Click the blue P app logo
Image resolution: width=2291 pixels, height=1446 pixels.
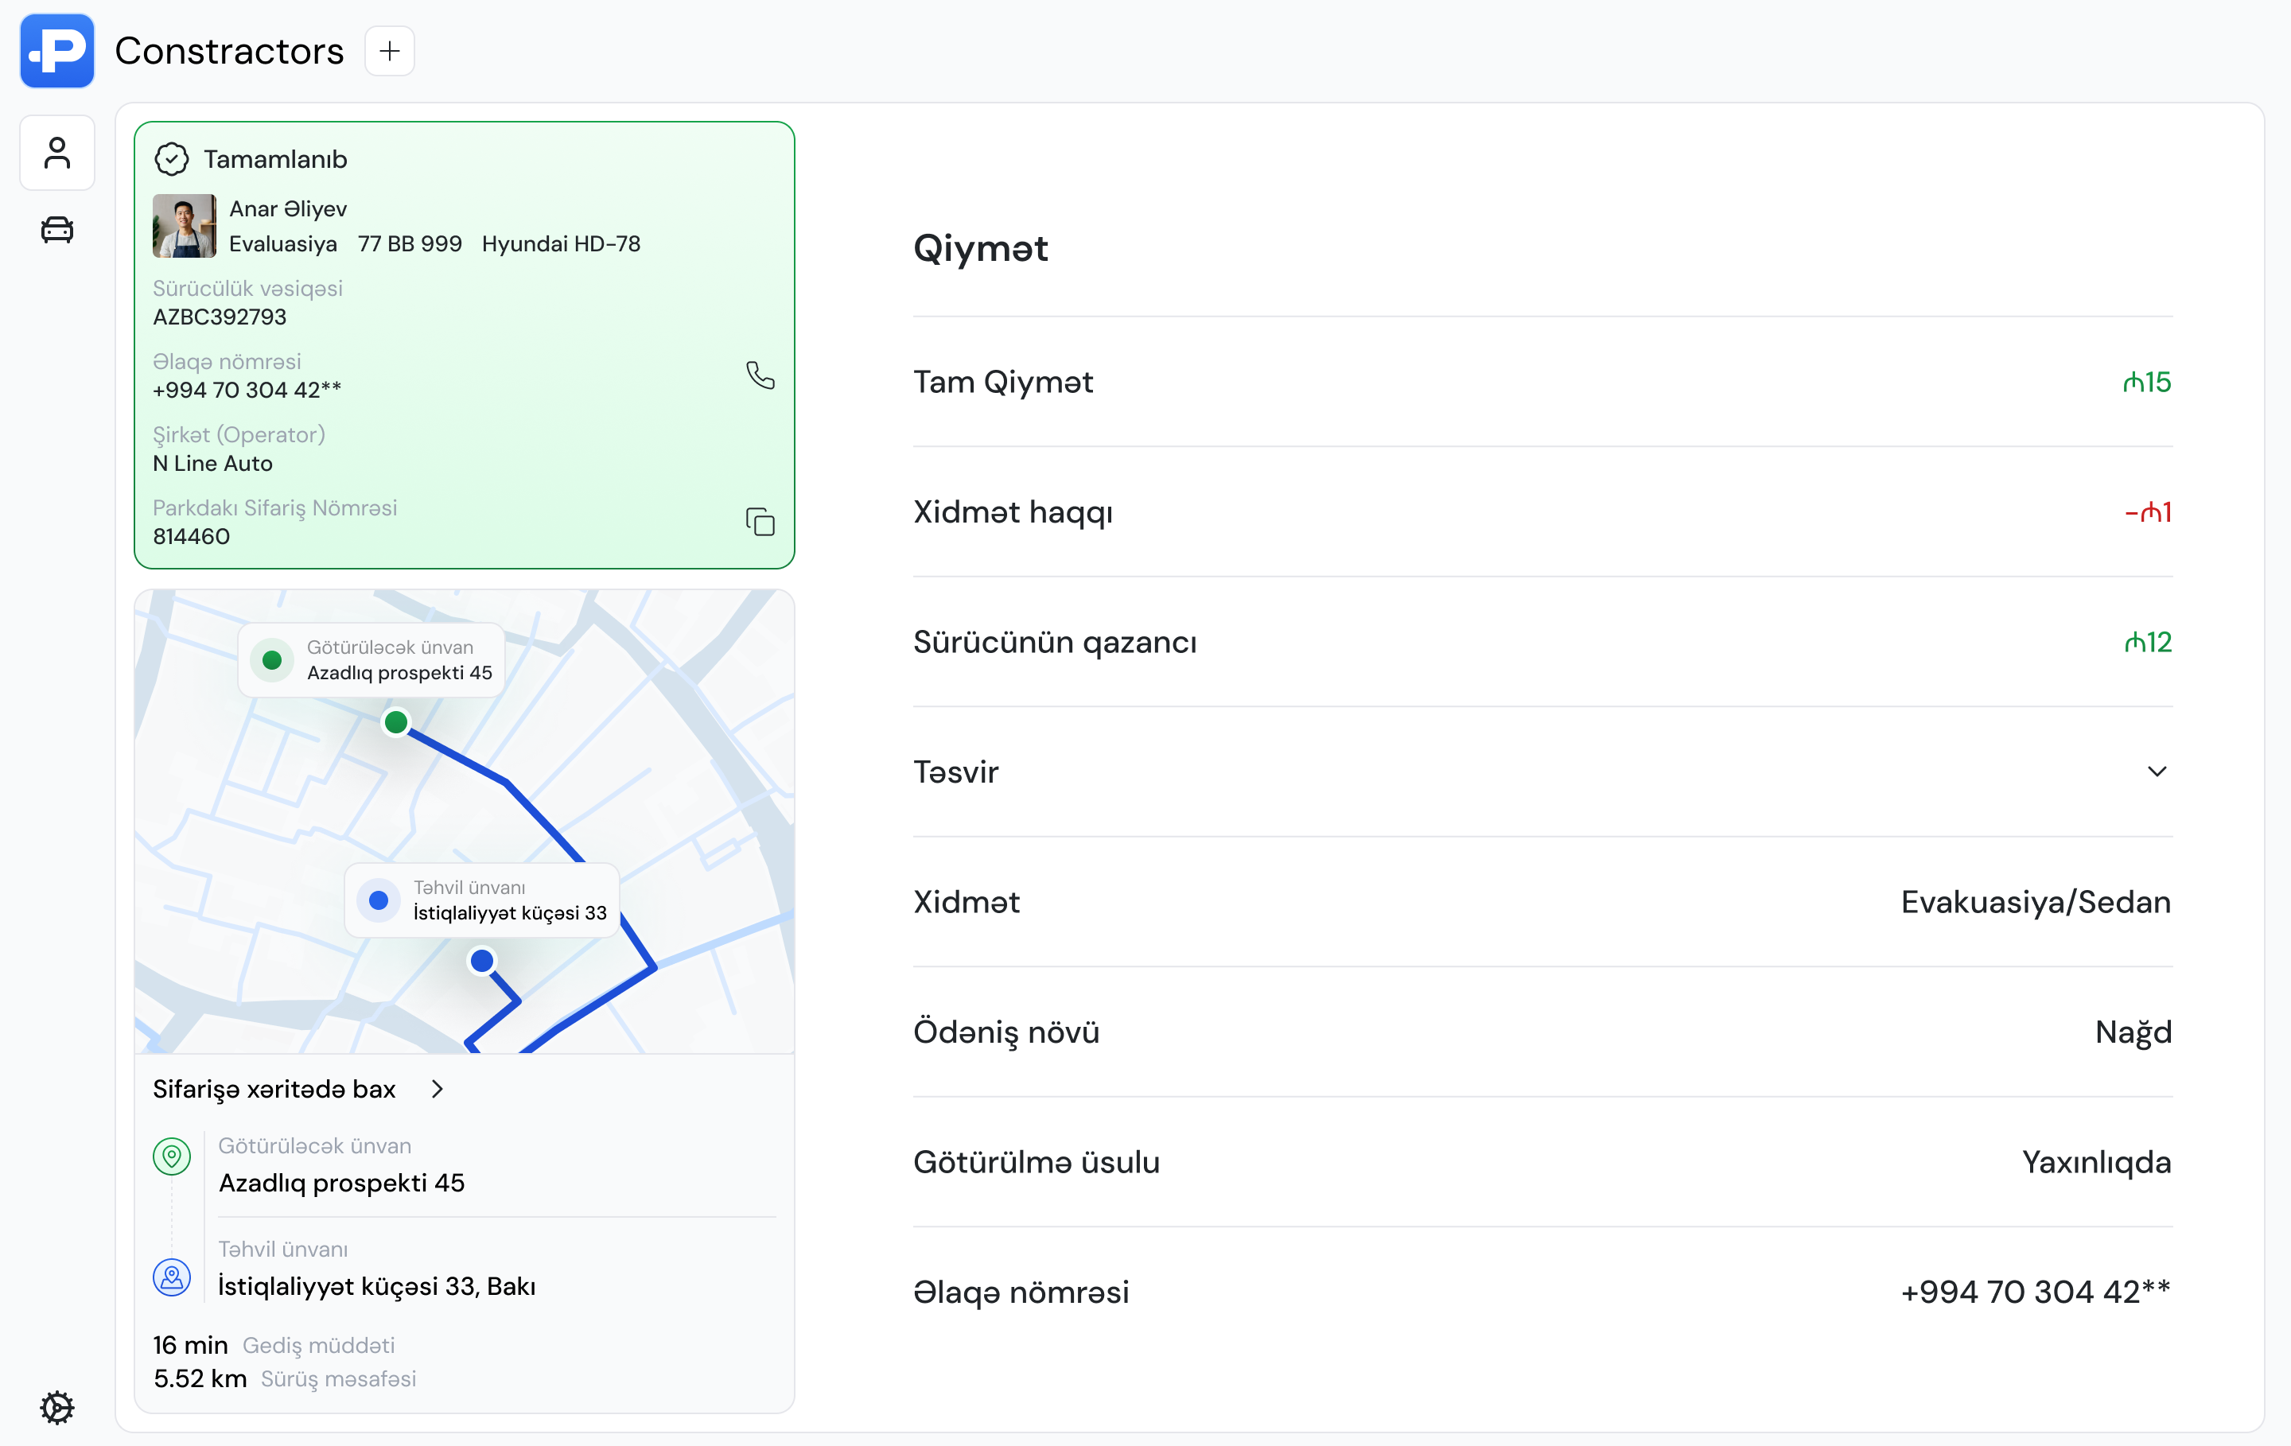(56, 50)
